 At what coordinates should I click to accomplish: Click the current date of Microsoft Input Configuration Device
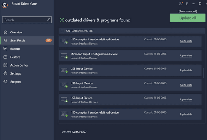click(x=155, y=54)
